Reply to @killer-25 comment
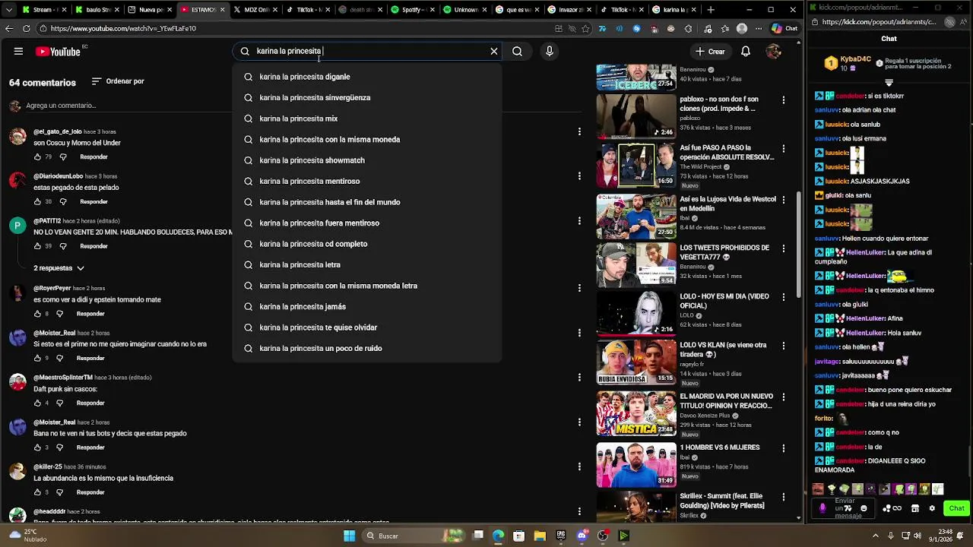This screenshot has height=547, width=973. tap(90, 492)
